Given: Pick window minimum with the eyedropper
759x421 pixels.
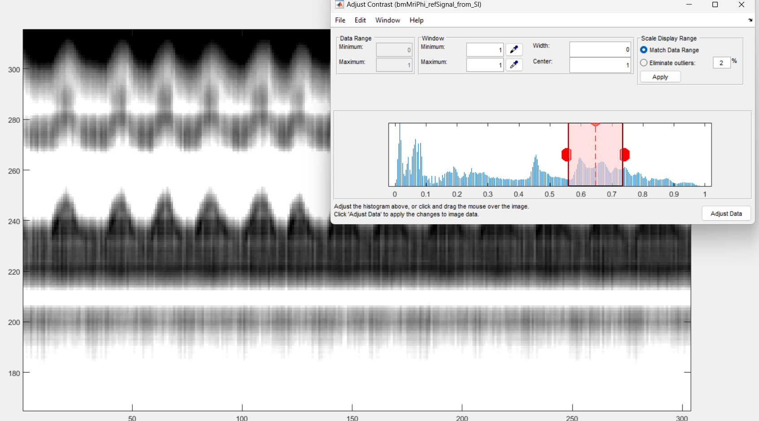Looking at the screenshot, I should click(514, 50).
